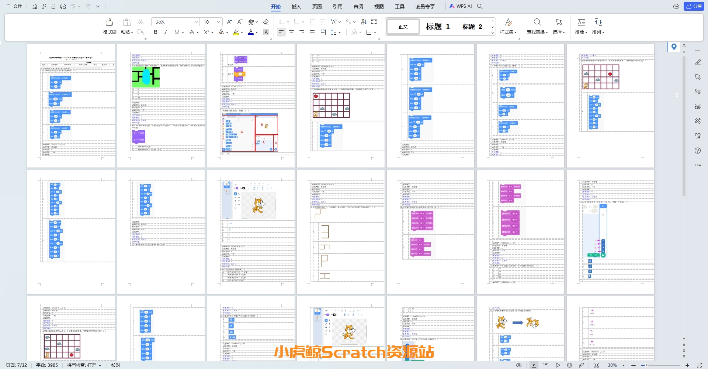The height and width of the screenshot is (369, 708).
Task: Switch to the Tools (工具) tab
Action: click(399, 6)
